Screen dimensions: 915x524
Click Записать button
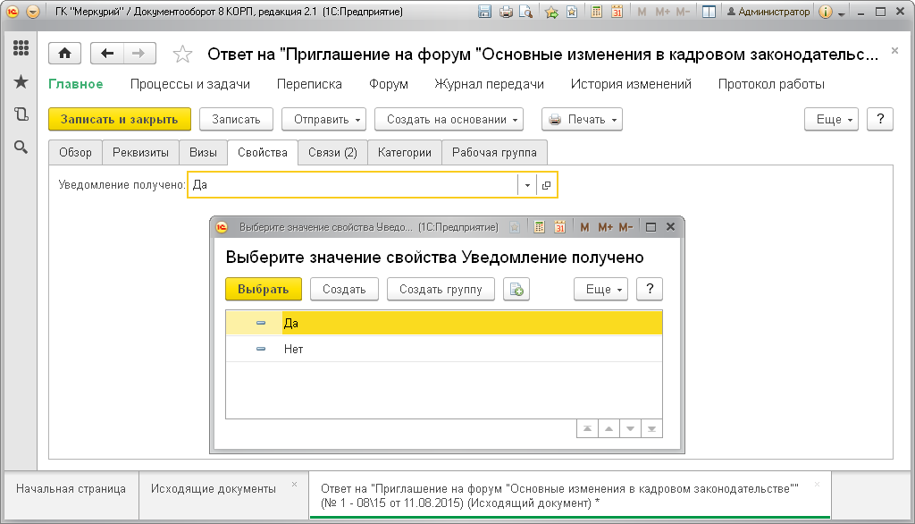click(236, 119)
